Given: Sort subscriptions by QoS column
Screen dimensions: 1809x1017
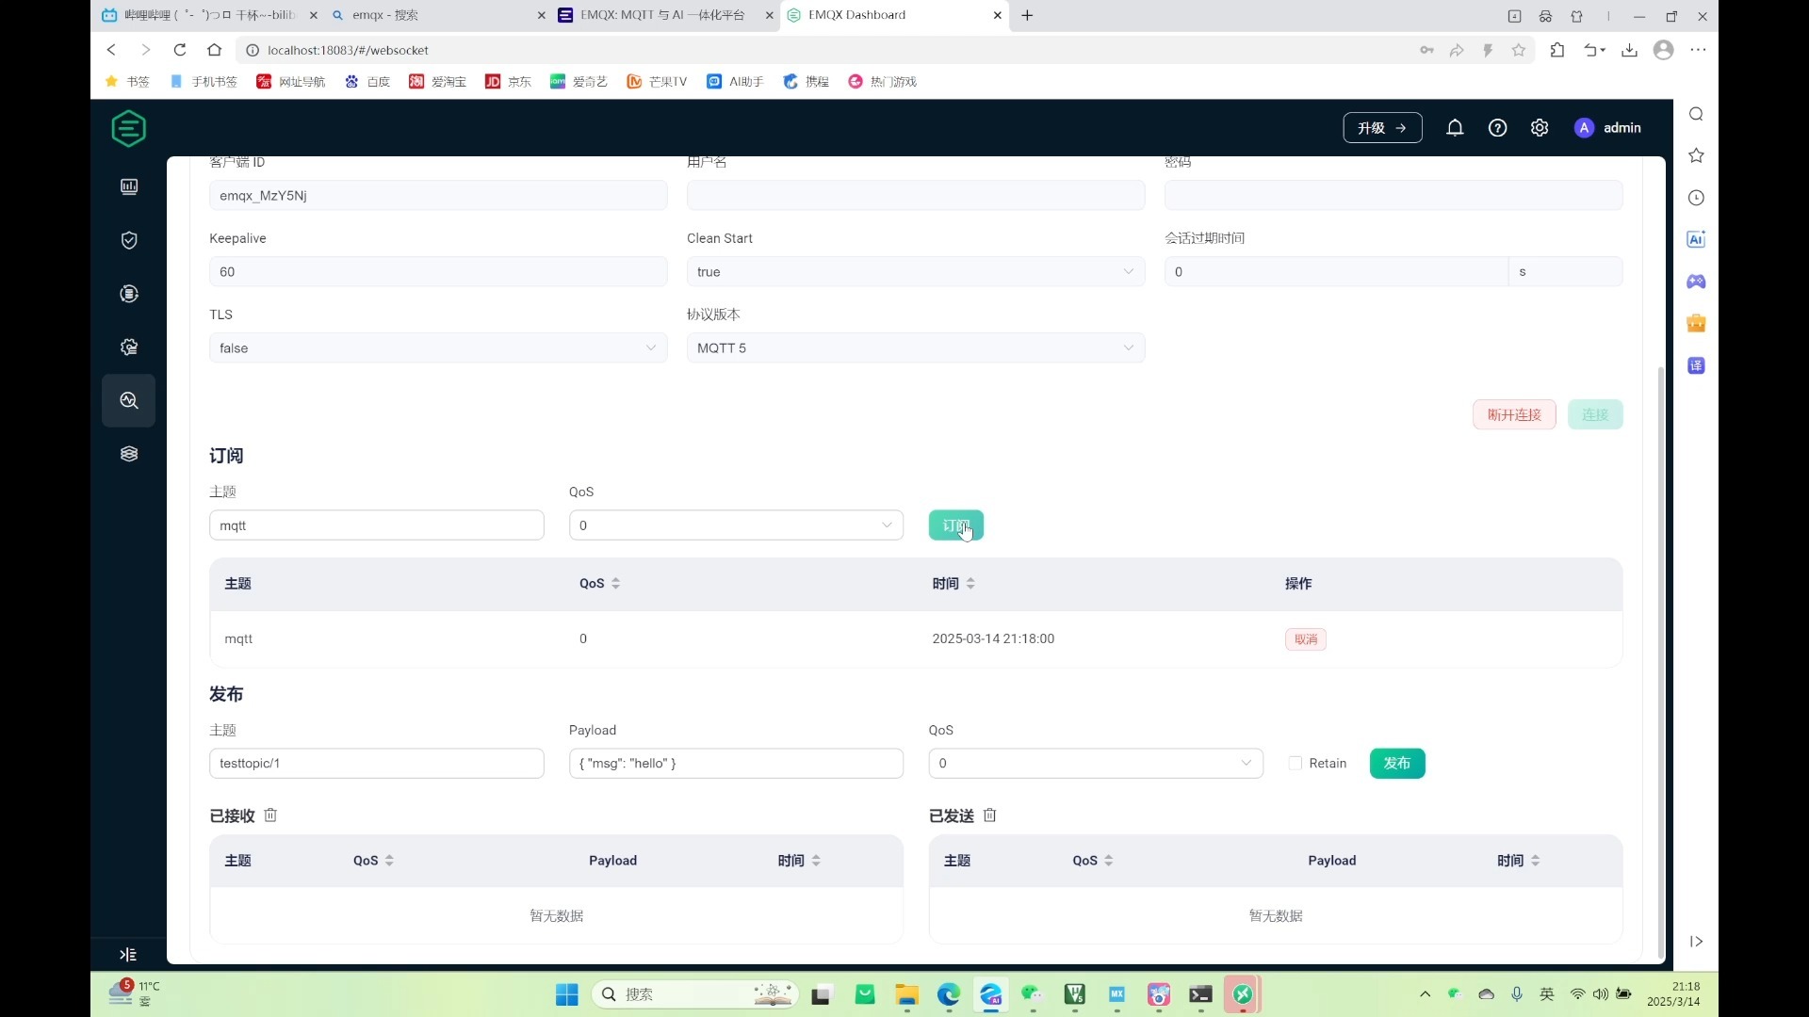Looking at the screenshot, I should (x=599, y=584).
